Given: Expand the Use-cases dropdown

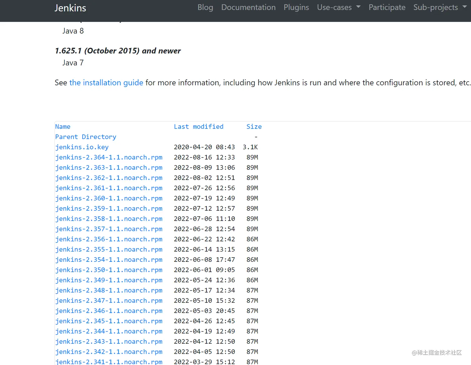Looking at the screenshot, I should (339, 7).
